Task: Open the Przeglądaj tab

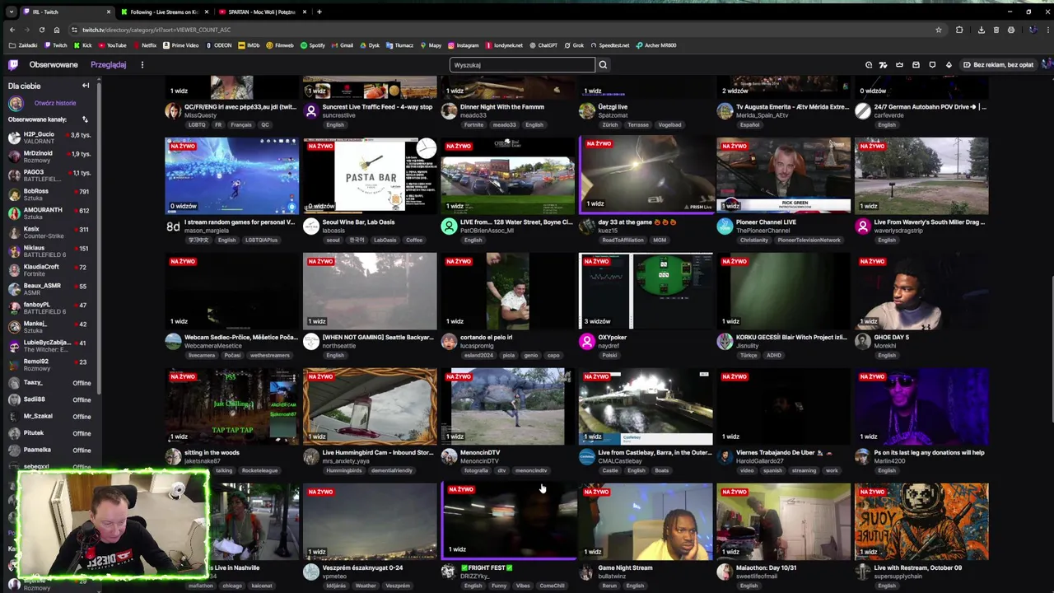Action: pos(108,65)
